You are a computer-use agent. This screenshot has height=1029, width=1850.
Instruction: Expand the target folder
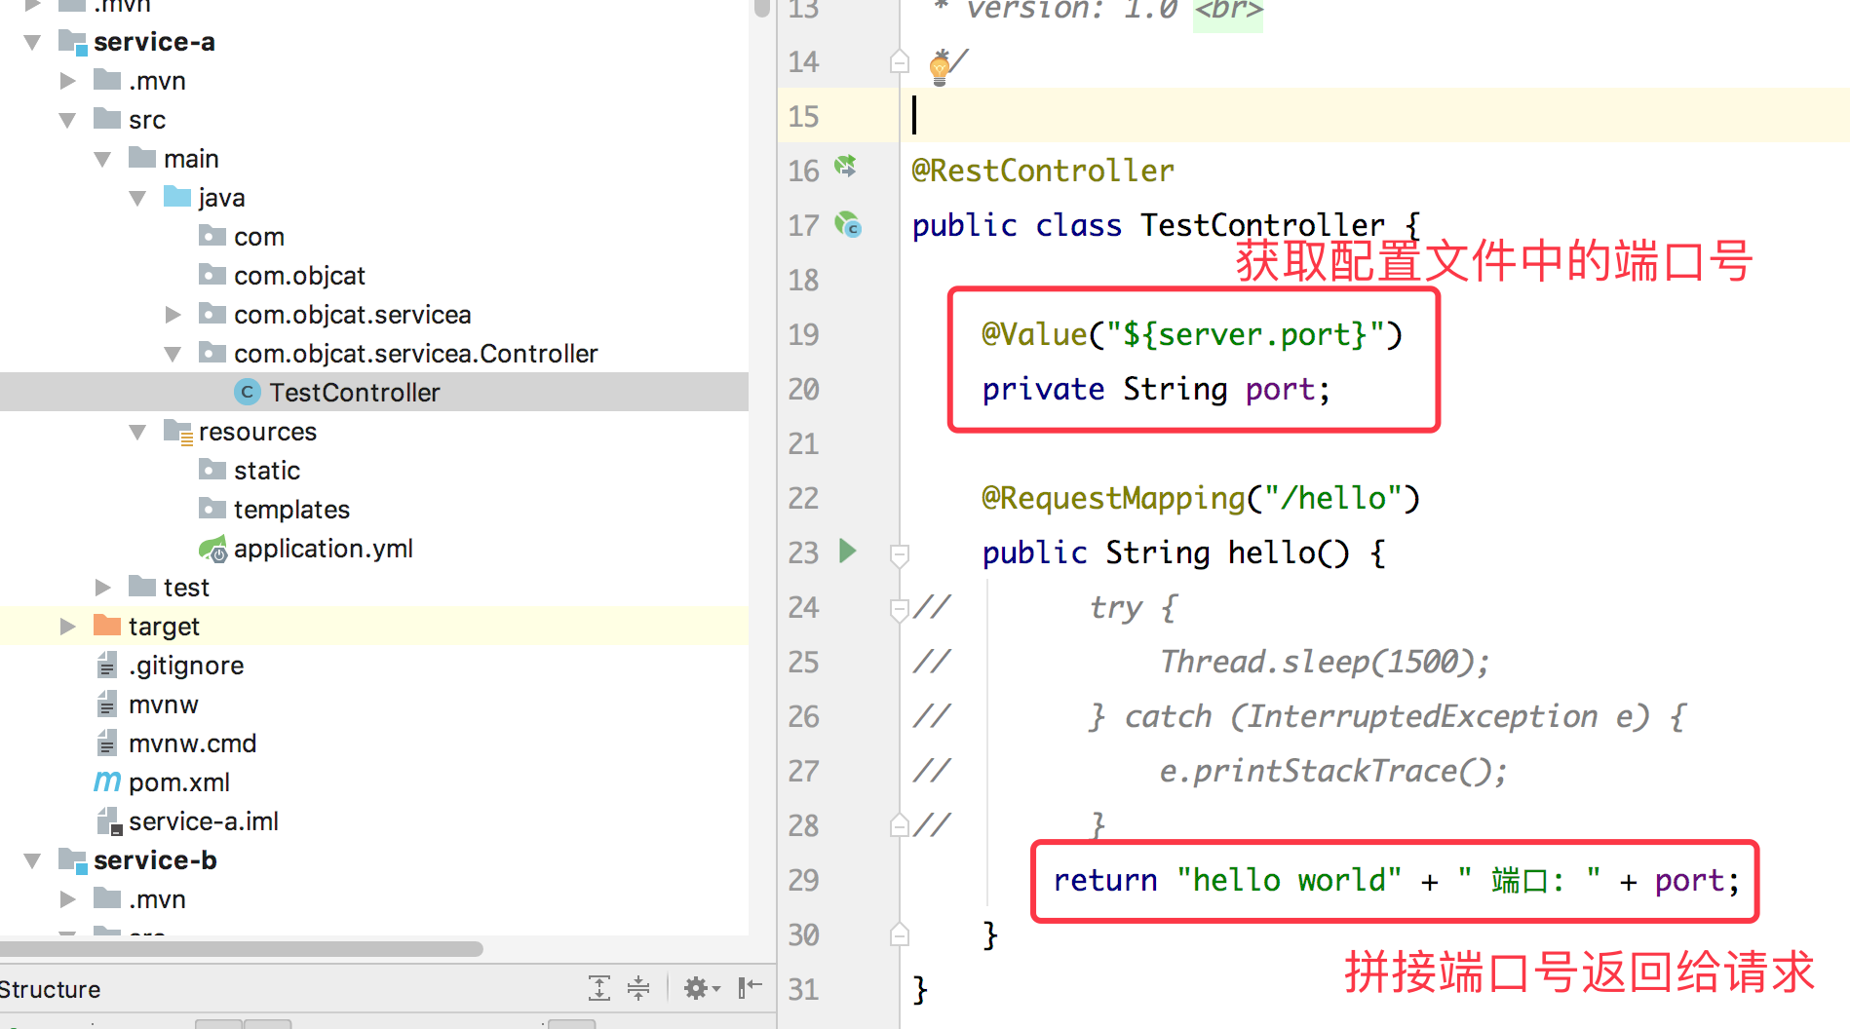coord(67,627)
